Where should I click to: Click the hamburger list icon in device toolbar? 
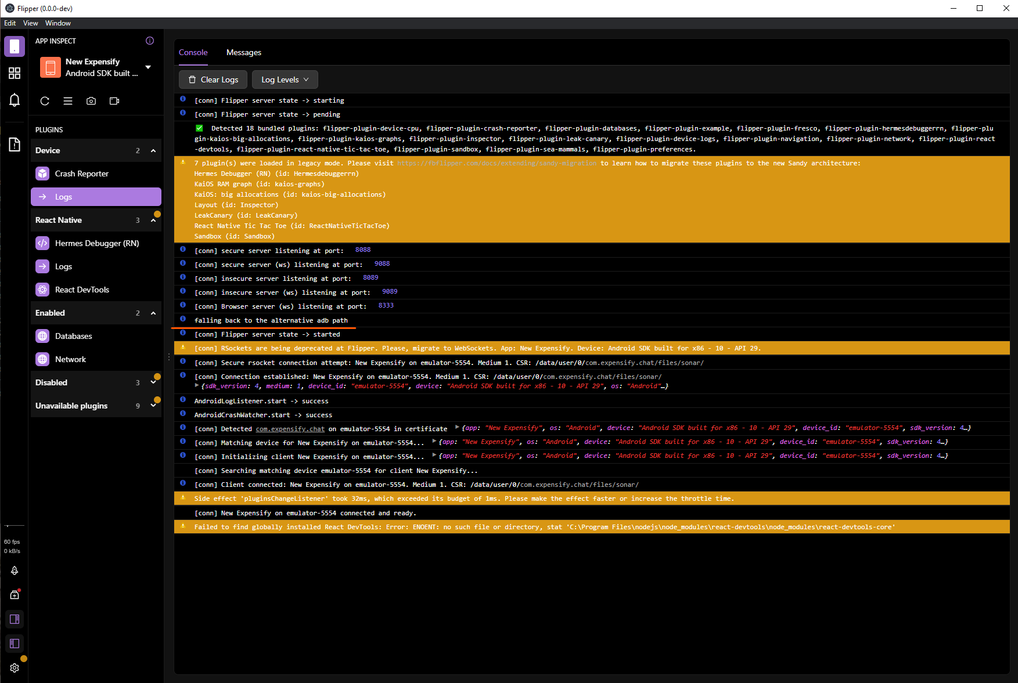(x=68, y=101)
